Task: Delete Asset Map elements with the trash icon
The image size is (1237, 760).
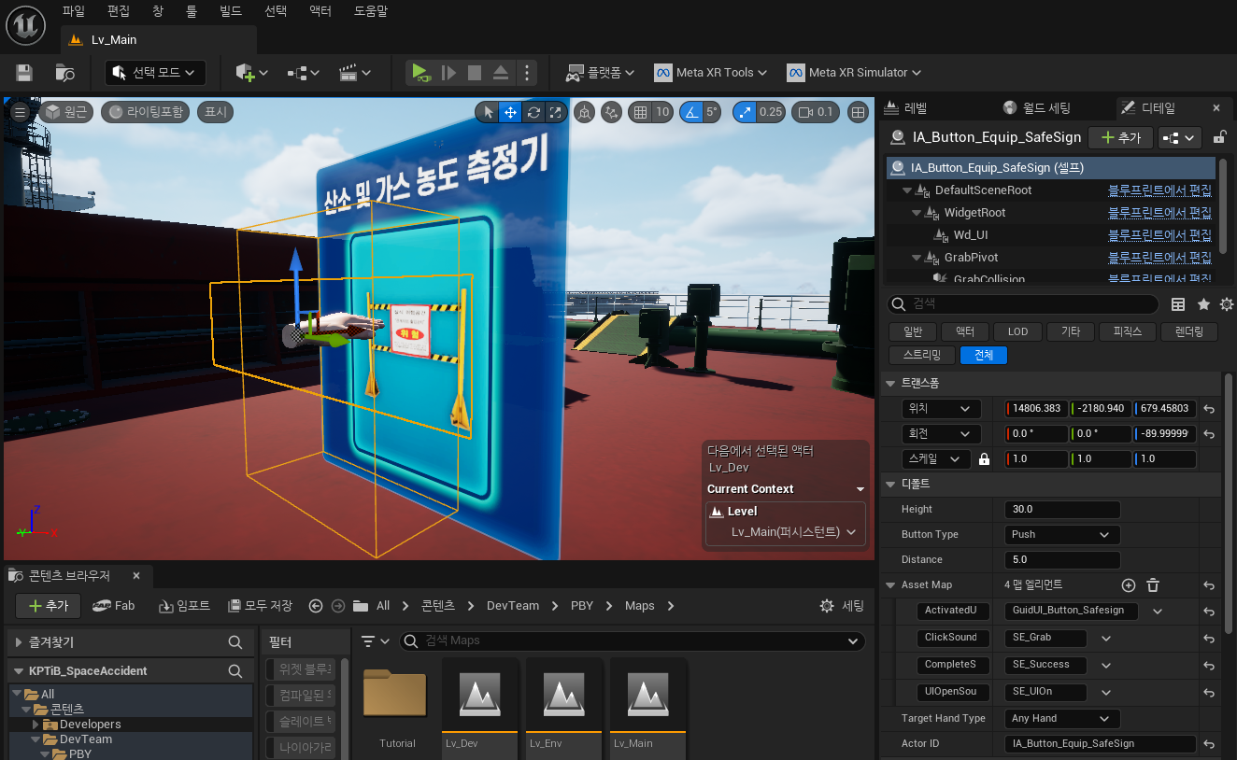Action: click(x=1153, y=584)
